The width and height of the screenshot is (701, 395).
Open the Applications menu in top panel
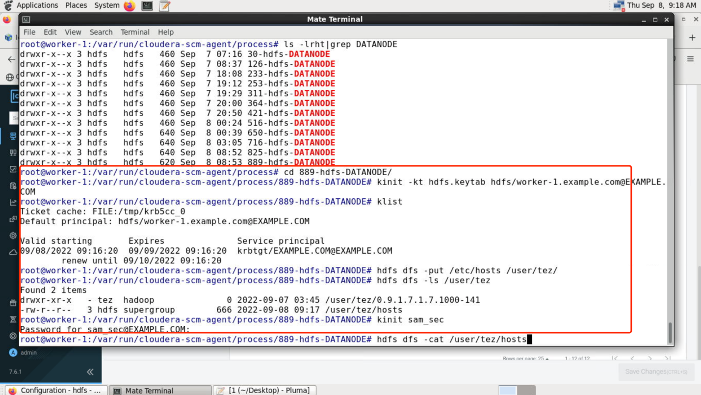pyautogui.click(x=37, y=5)
